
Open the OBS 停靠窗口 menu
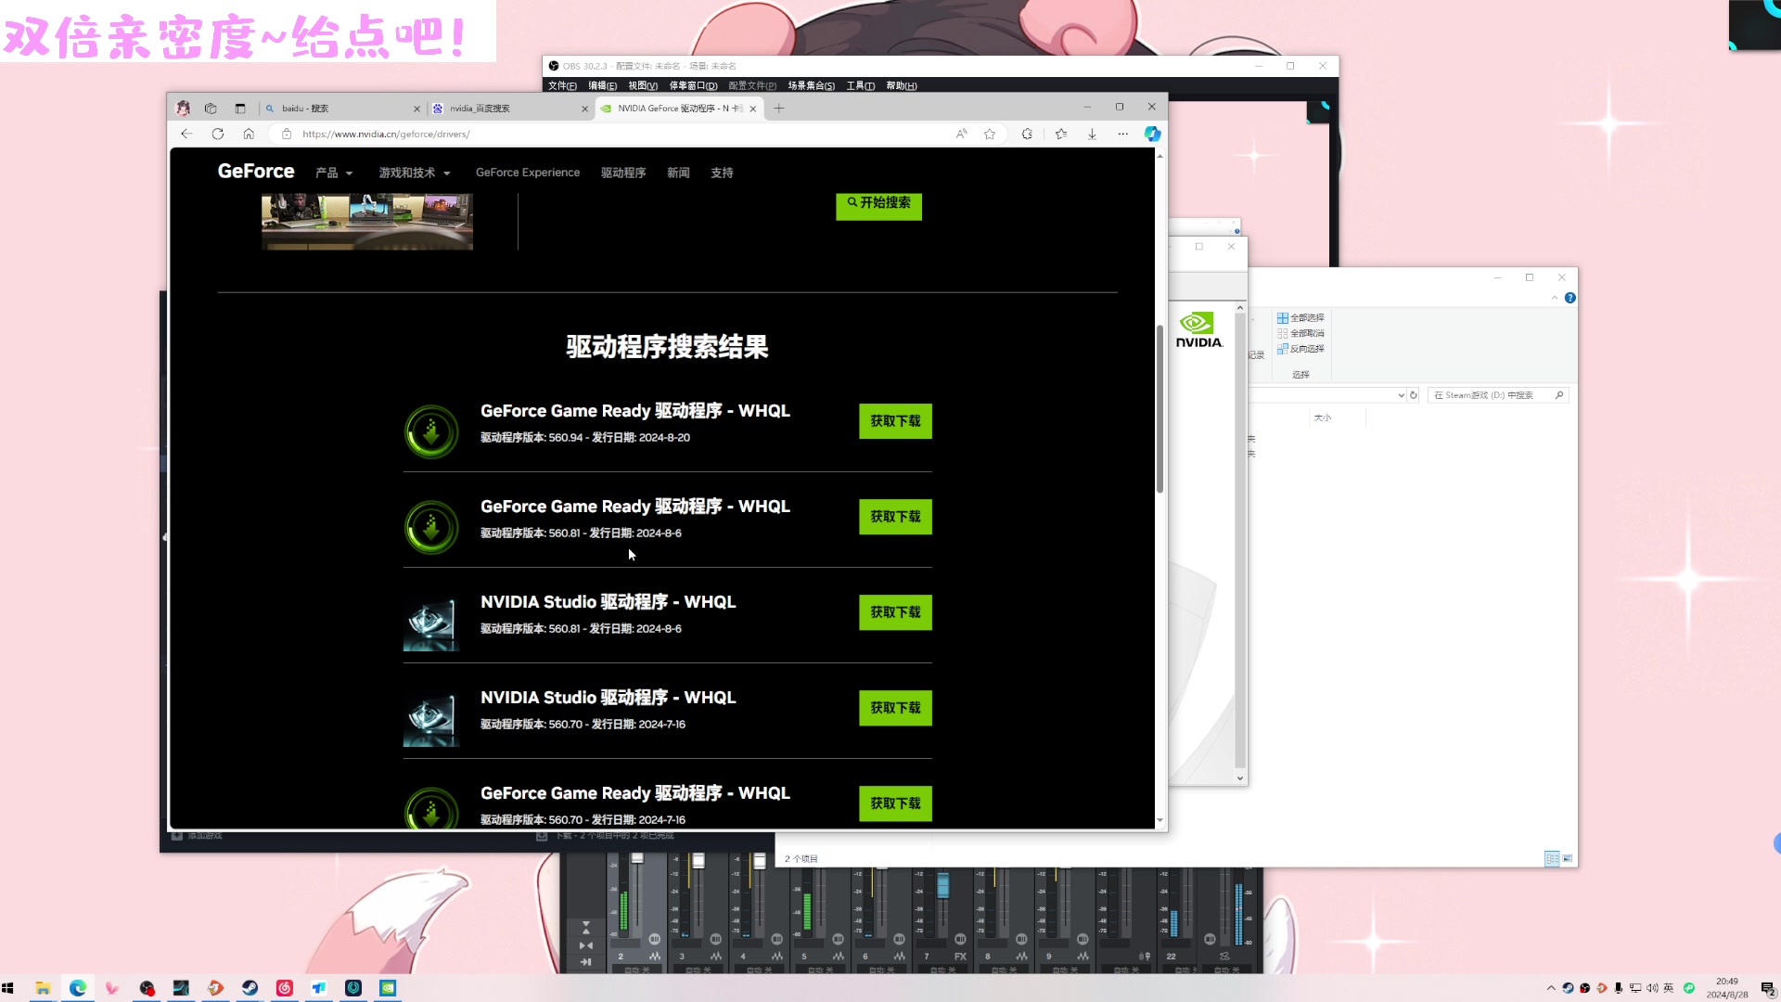tap(693, 85)
